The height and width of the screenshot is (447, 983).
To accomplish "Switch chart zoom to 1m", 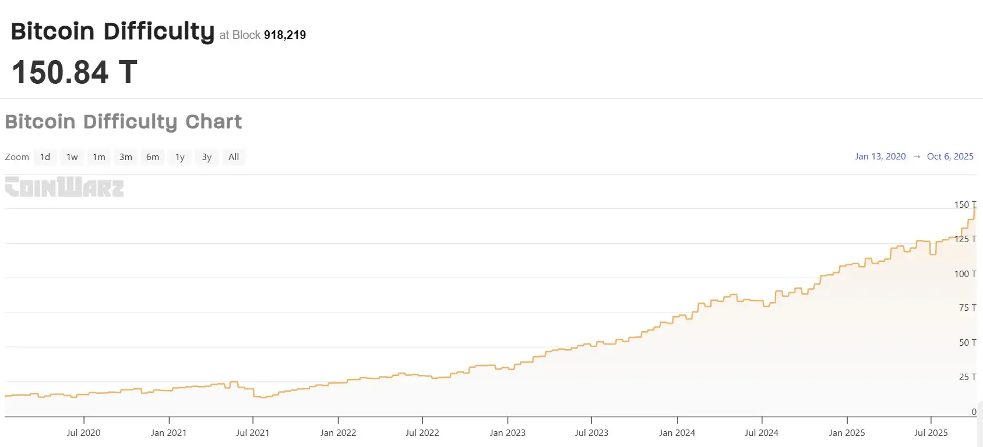I will [99, 157].
